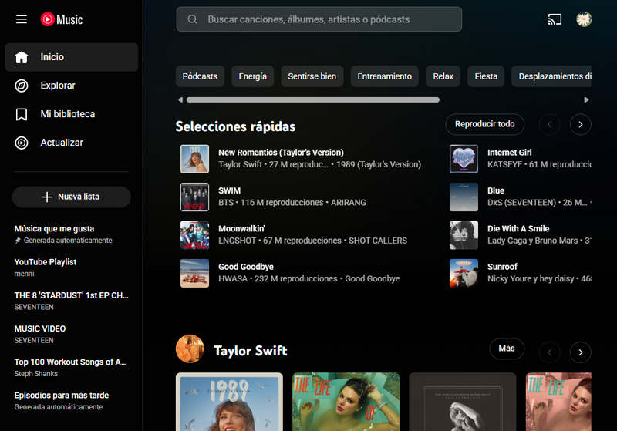Open Mi biblioteca from the sidebar

point(68,114)
